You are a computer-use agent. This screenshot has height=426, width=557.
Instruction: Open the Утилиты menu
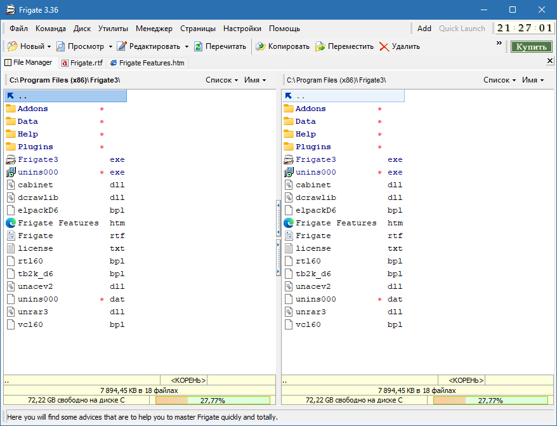(113, 29)
